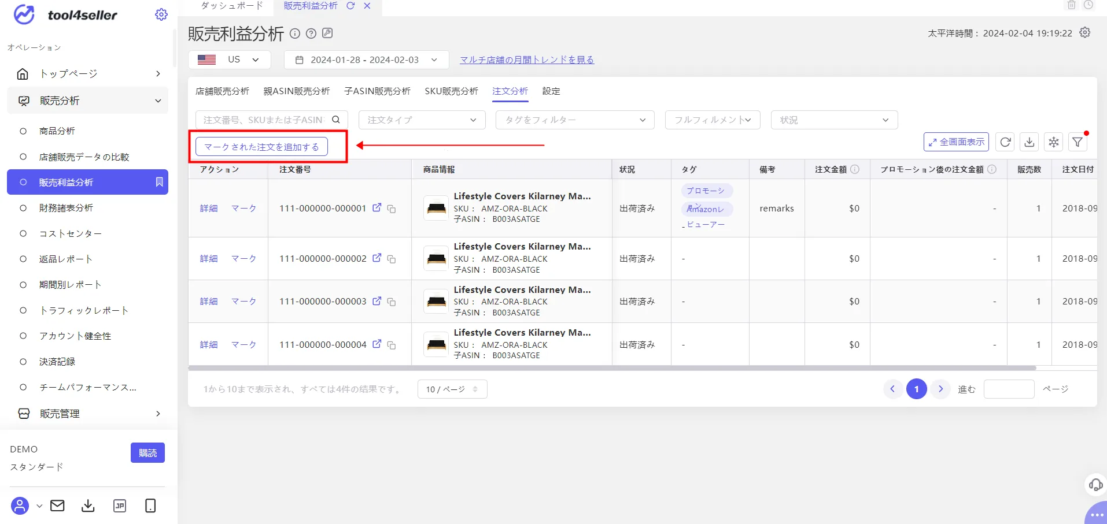Viewport: 1107px width, 524px height.
Task: Click the プロモーション tag in first row
Action: 706,191
